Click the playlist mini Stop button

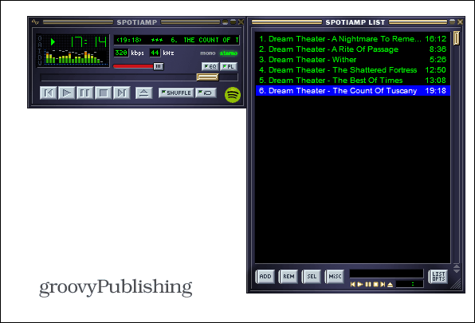tap(375, 285)
